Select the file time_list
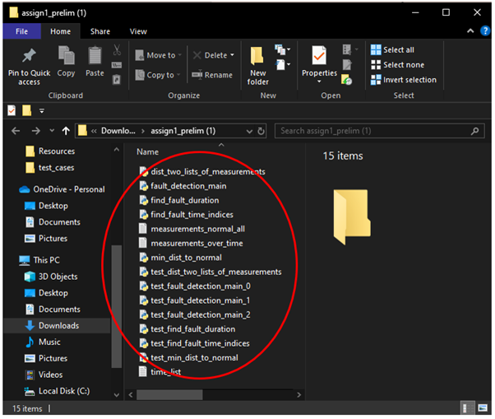This screenshot has height=419, width=495. click(160, 372)
